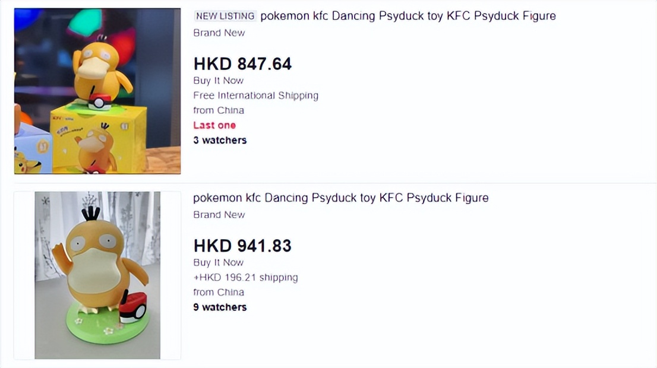Click the 9 watchers label
Viewport: 657px width, 368px height.
click(x=220, y=307)
